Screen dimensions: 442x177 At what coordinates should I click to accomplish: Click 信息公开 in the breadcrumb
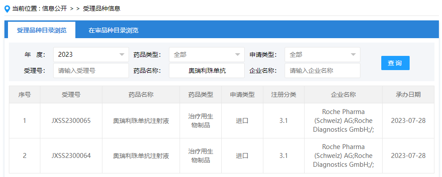55,9
